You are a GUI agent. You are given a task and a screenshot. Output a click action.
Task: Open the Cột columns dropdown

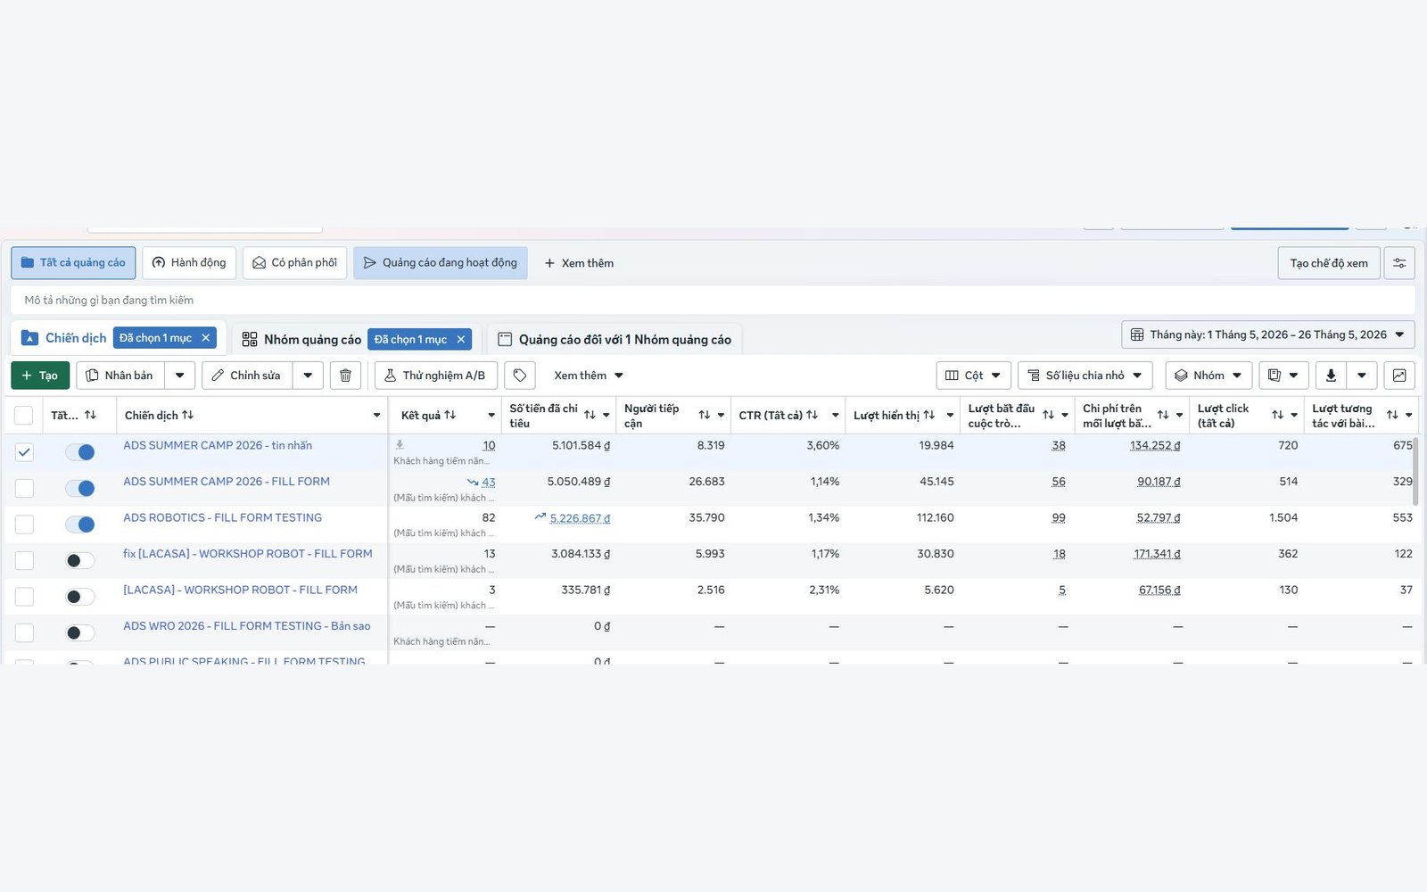click(973, 376)
